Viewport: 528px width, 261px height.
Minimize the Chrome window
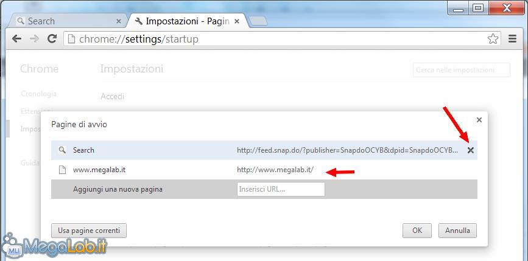tap(459, 8)
